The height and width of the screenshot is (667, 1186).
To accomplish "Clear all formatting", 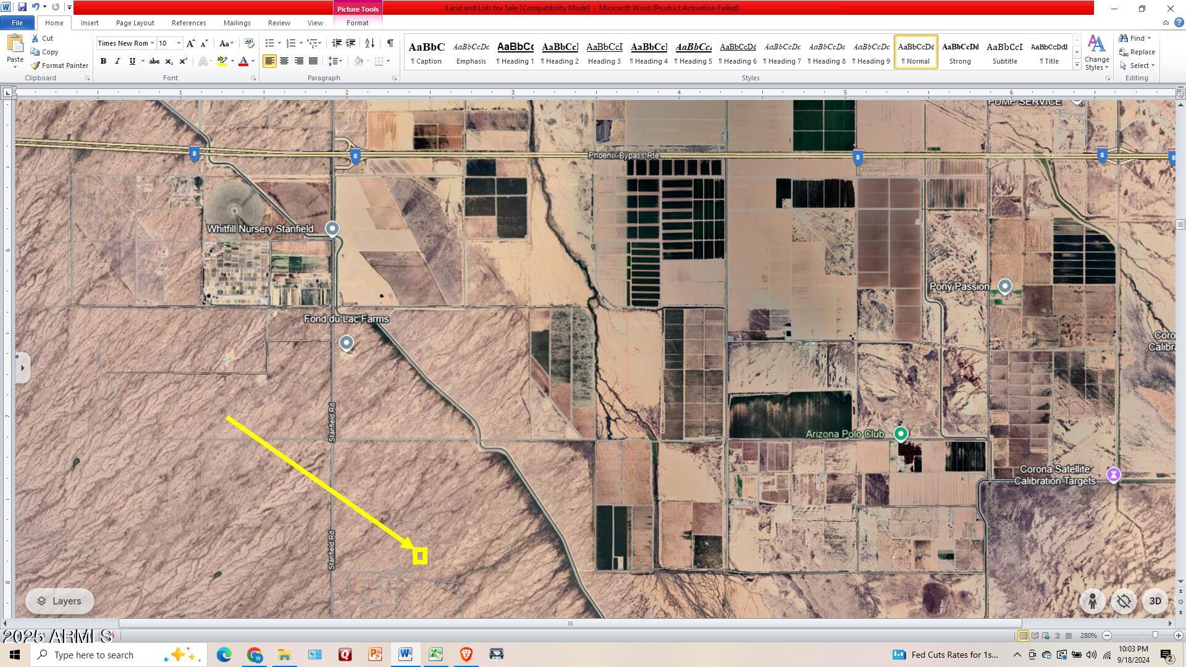I will 249,43.
